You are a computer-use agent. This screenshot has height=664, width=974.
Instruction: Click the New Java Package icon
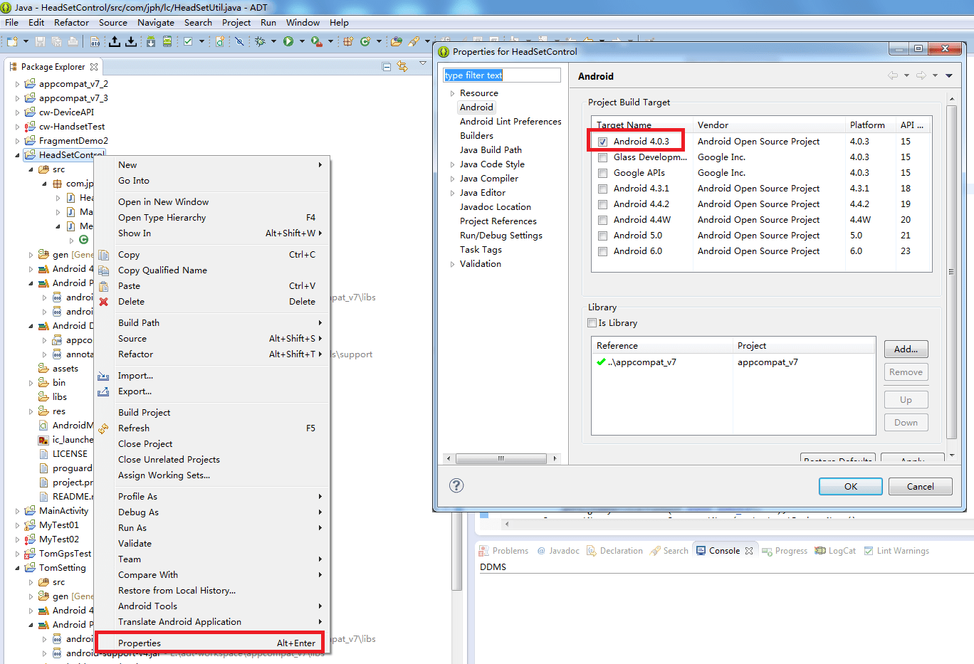pyautogui.click(x=348, y=42)
